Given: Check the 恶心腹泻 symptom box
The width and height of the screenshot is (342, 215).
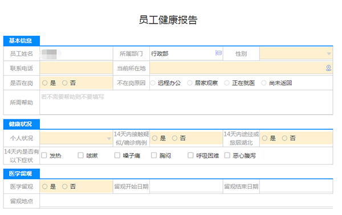Looking at the screenshot, I should click(x=227, y=155).
